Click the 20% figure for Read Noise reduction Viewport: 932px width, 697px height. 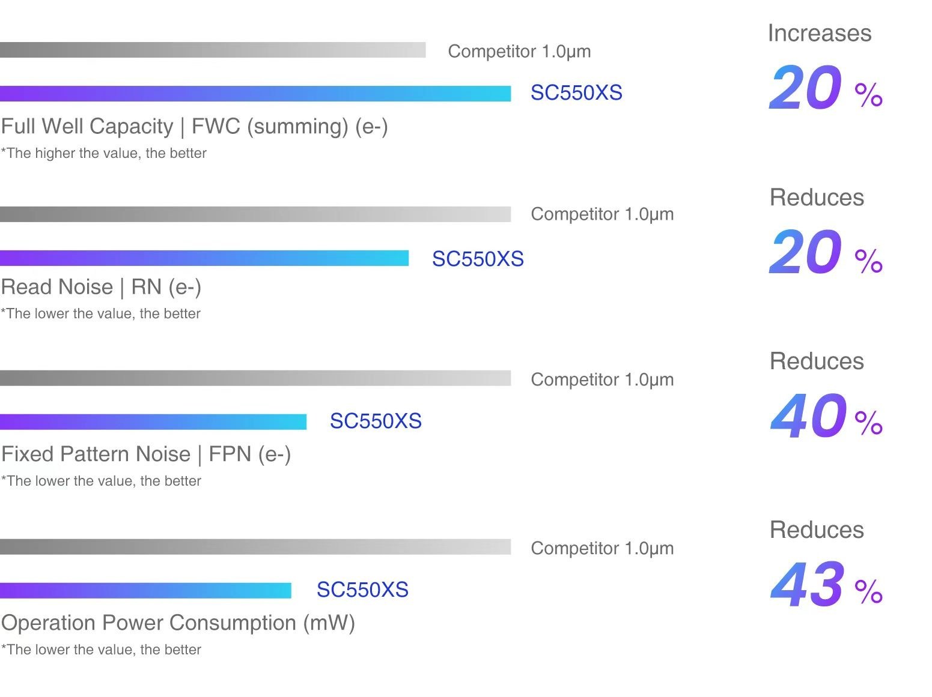click(x=825, y=253)
